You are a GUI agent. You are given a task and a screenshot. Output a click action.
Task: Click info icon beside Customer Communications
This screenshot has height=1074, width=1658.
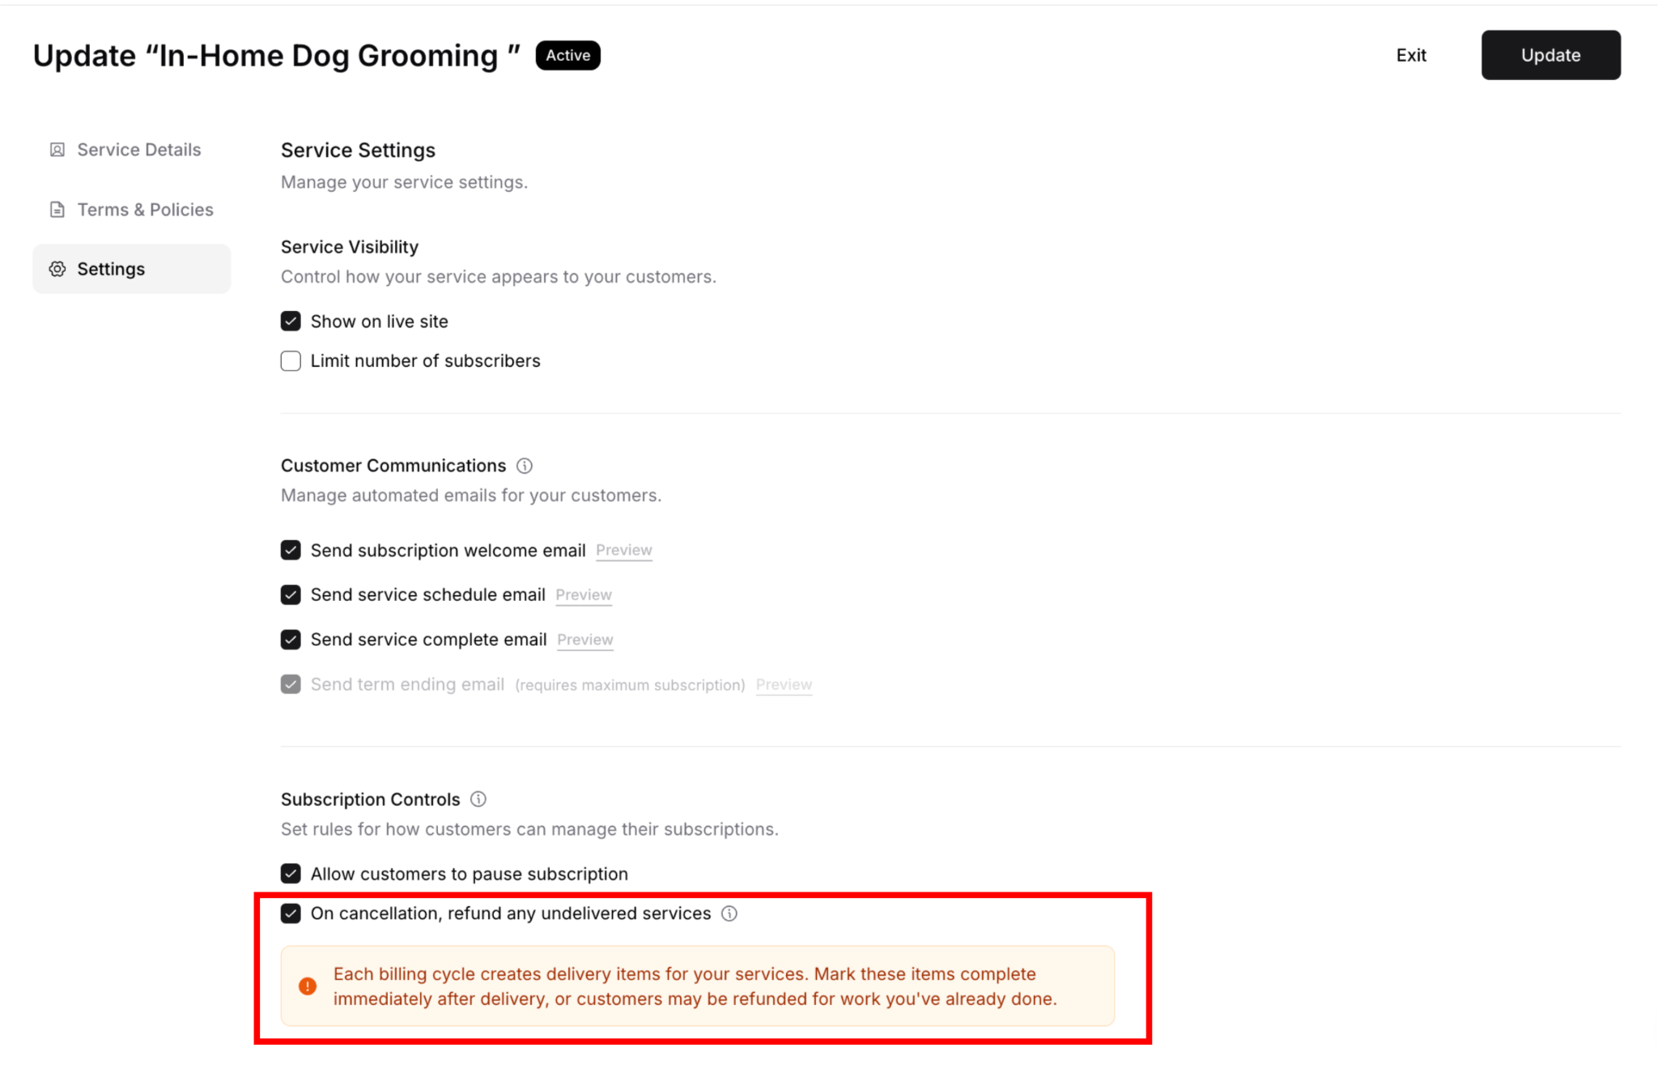[525, 466]
